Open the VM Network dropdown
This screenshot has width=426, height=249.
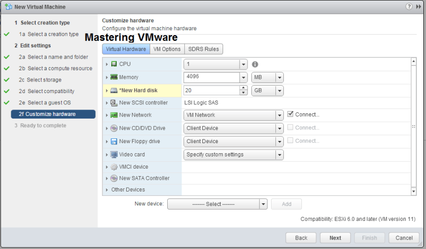click(233, 115)
